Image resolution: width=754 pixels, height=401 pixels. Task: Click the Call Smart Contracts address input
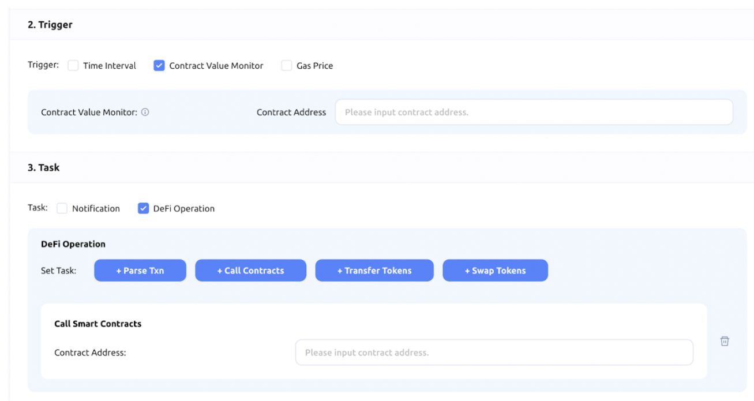tap(494, 353)
